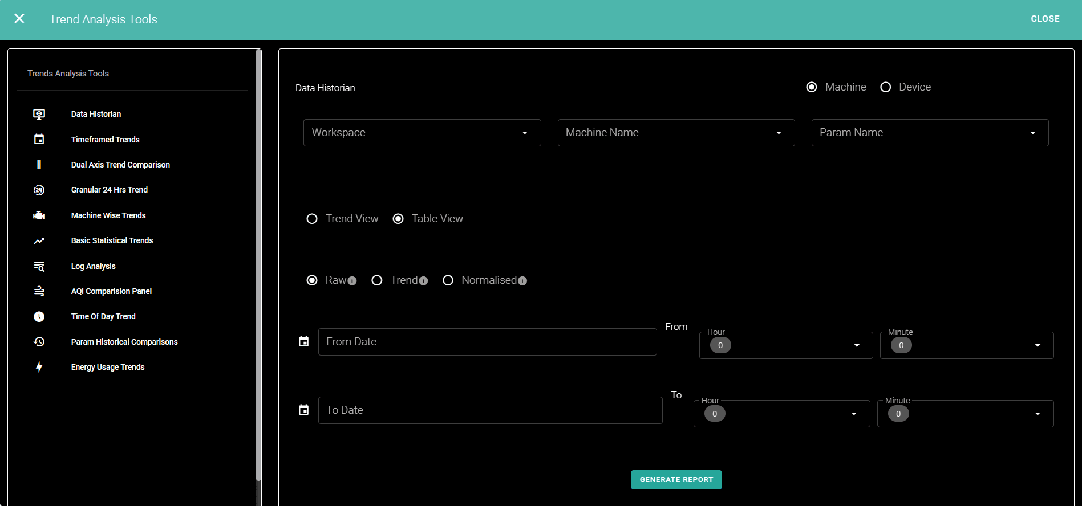Click the Log Analysis search-list icon

[x=39, y=266]
